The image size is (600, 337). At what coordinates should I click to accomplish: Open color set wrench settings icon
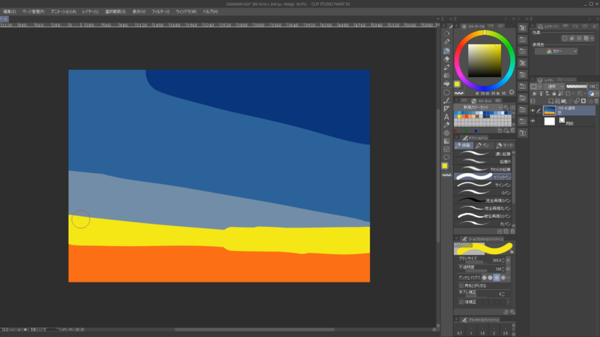(x=506, y=108)
